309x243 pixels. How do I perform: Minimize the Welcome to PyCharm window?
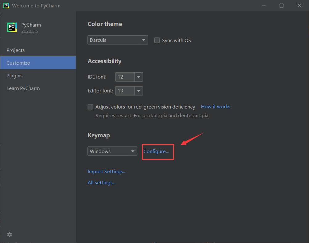[x=264, y=6]
